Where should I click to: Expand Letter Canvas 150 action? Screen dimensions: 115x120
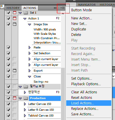pos(25,104)
